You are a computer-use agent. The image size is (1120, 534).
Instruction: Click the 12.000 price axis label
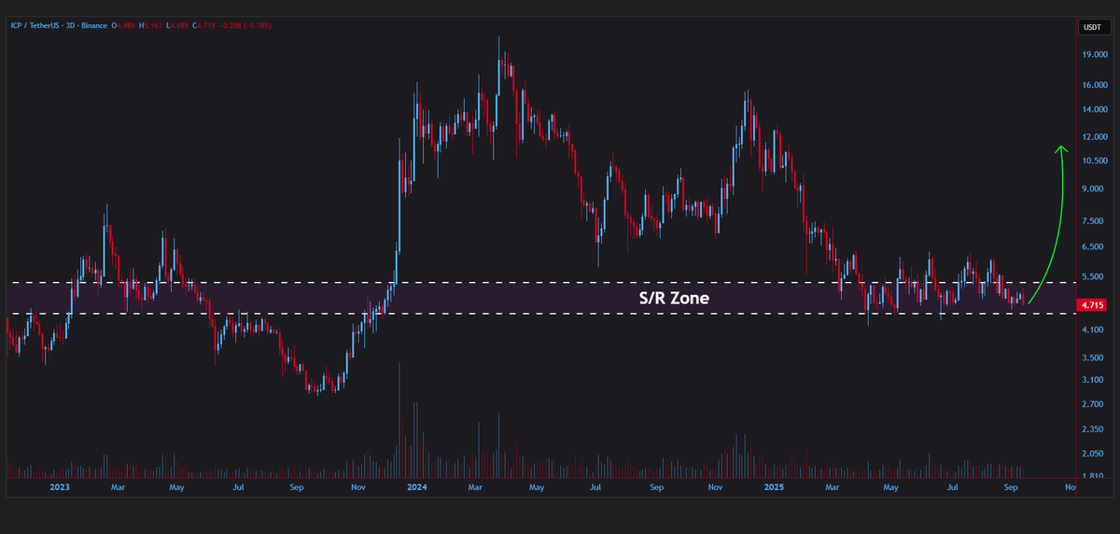click(x=1094, y=136)
